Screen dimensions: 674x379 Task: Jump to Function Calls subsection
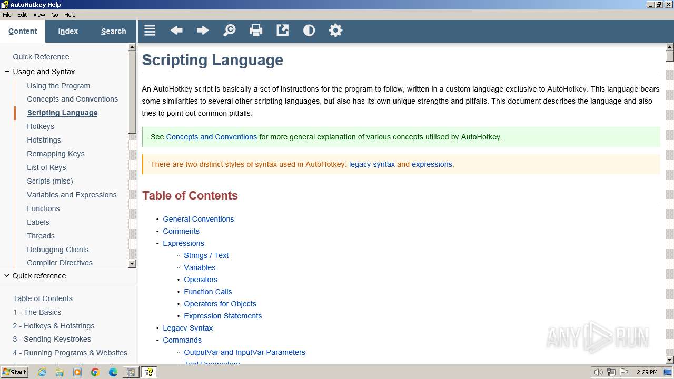coord(208,292)
